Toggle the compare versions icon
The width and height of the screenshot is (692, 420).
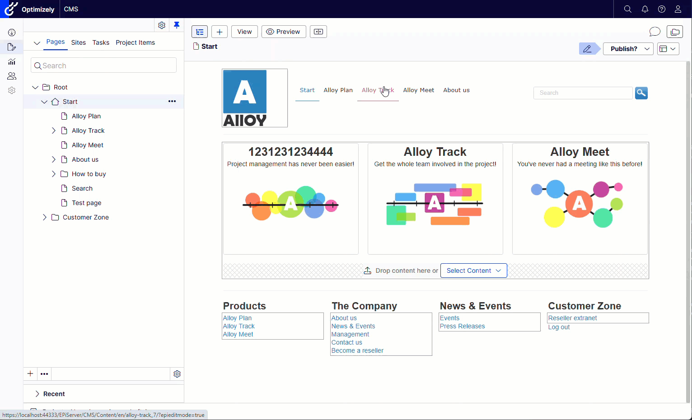318,32
